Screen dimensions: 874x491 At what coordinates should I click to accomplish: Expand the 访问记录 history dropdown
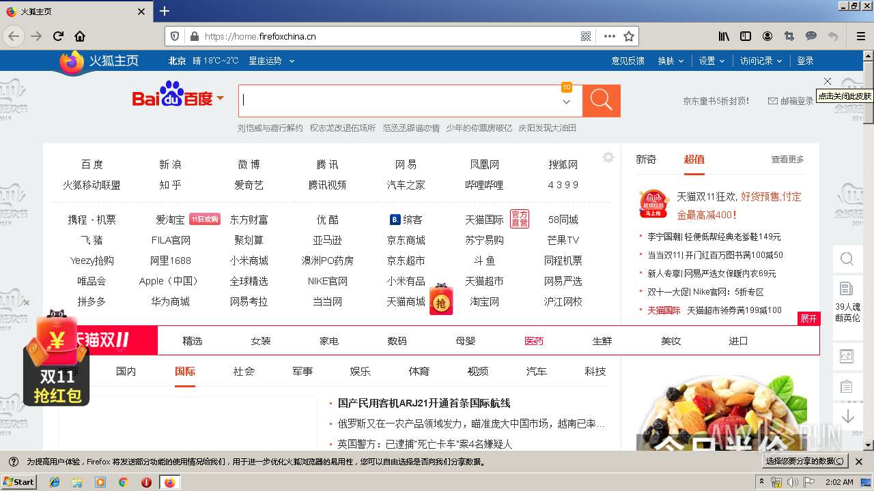tap(761, 61)
